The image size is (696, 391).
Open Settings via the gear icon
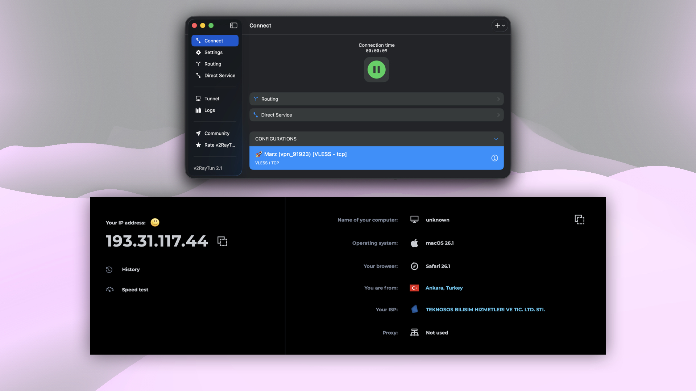click(x=198, y=52)
